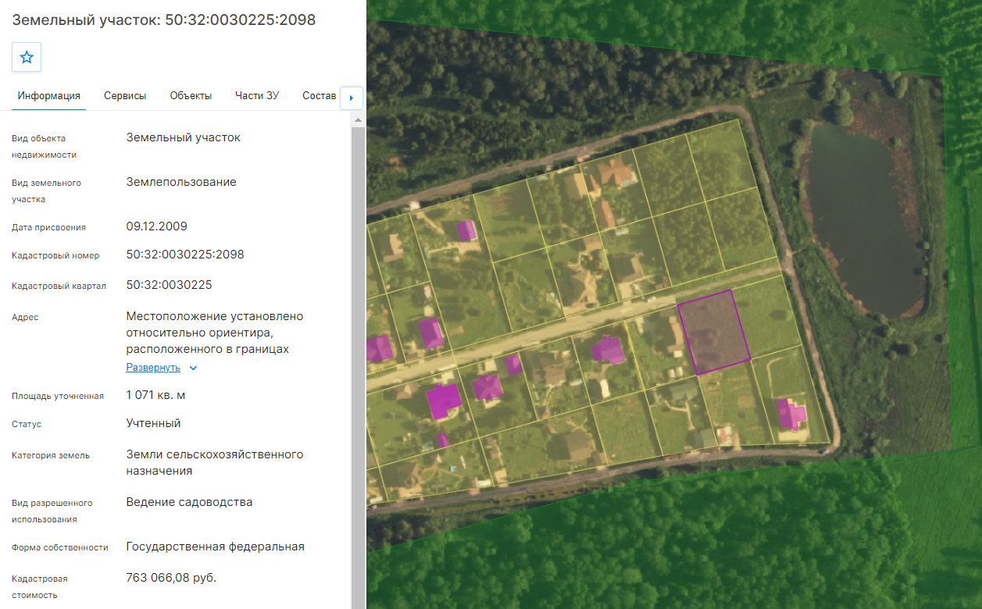The width and height of the screenshot is (982, 609).
Task: Click scrollbar up arrow in panel
Action: click(358, 120)
